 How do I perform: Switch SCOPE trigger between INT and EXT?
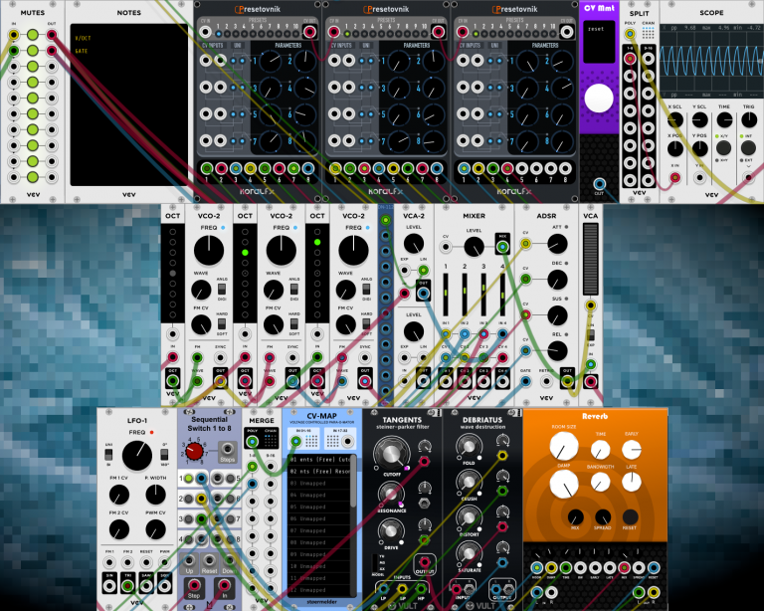[748, 147]
